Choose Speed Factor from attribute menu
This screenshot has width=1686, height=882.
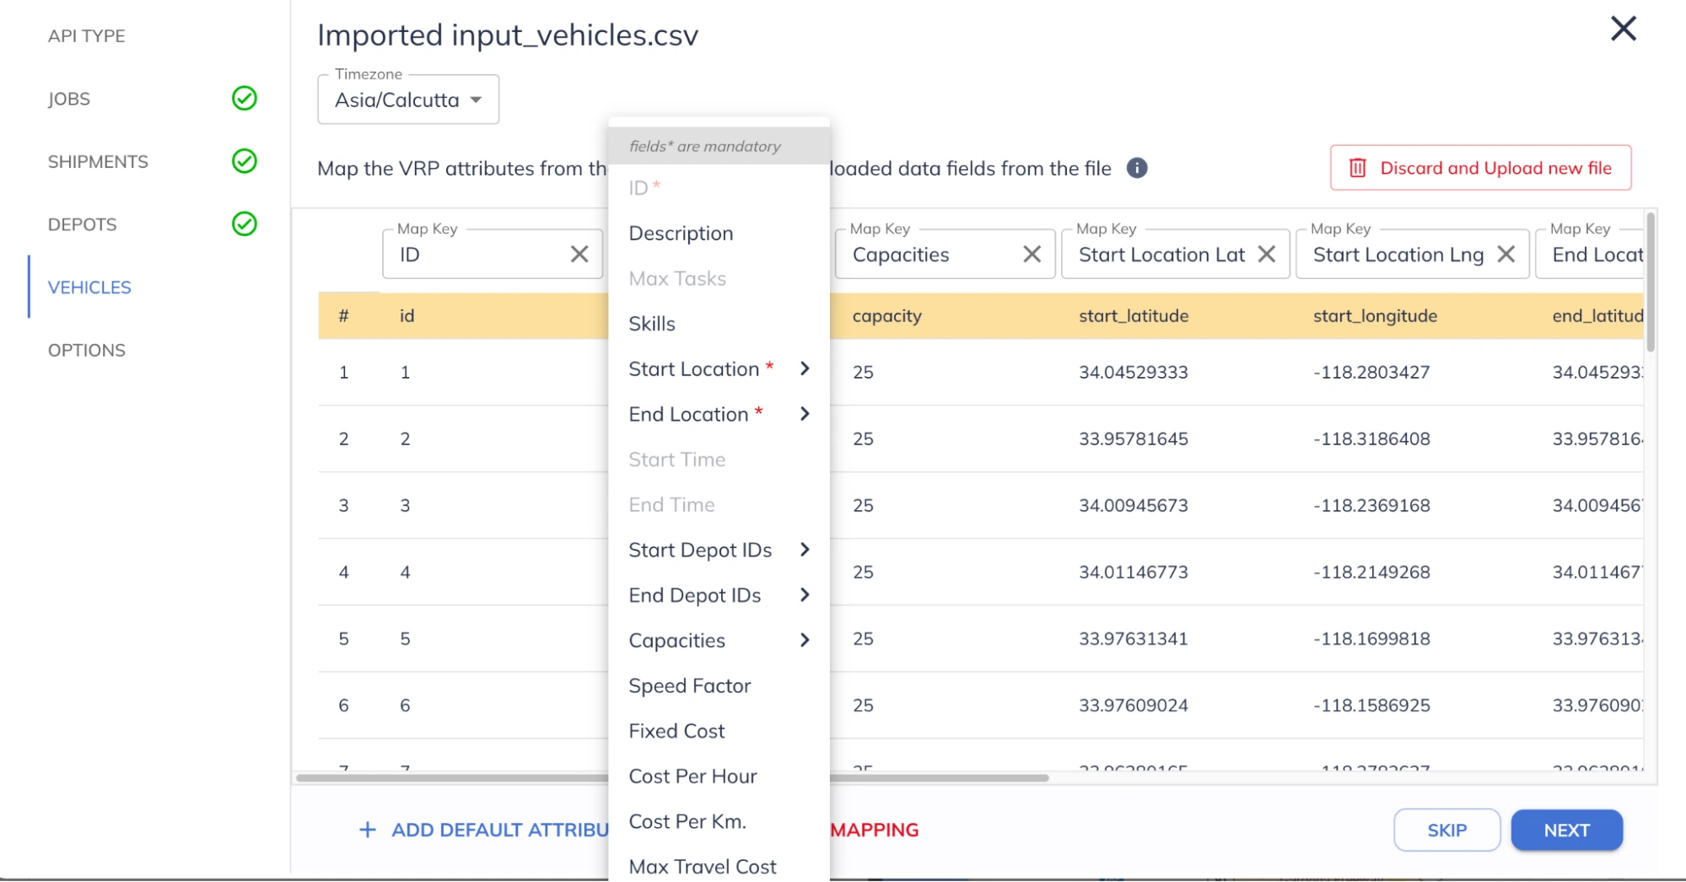(719, 686)
